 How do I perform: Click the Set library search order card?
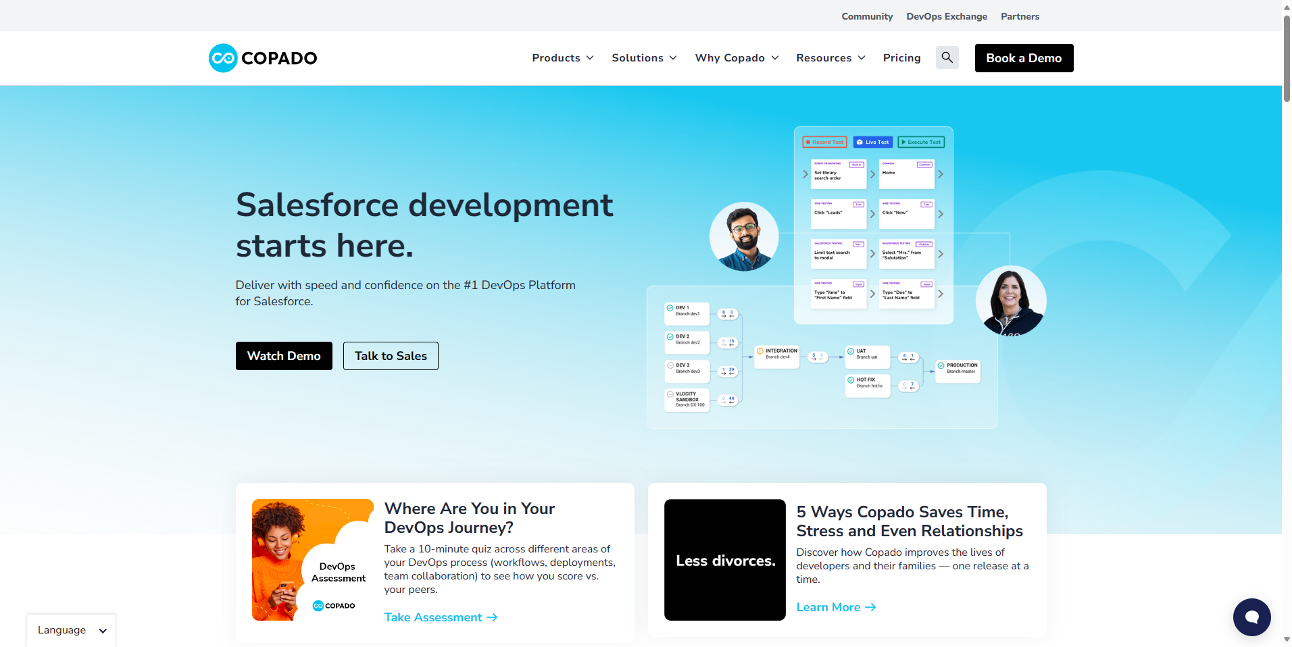pos(839,174)
